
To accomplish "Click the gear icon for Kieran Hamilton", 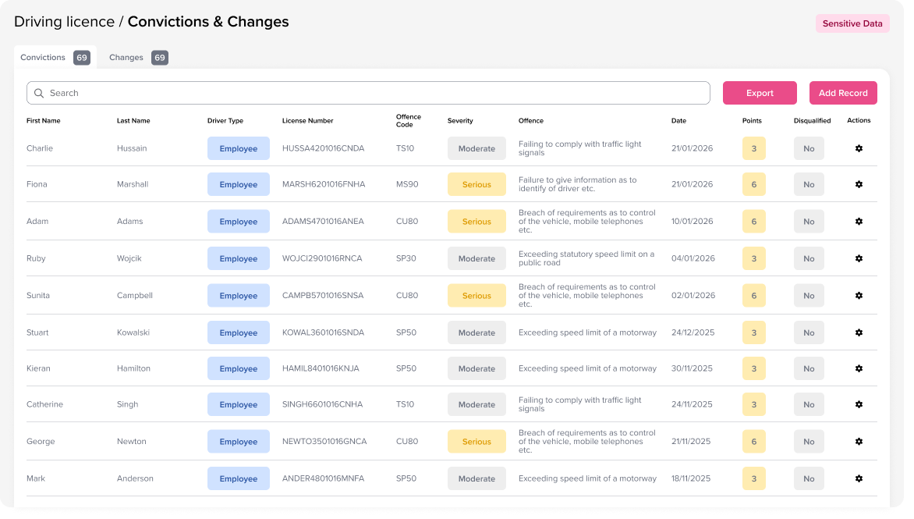I will (859, 368).
